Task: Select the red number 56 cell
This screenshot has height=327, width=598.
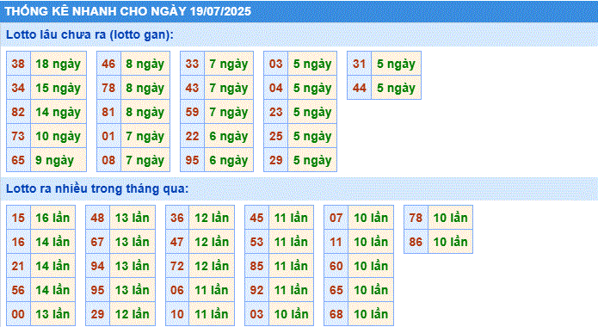Action: click(18, 290)
